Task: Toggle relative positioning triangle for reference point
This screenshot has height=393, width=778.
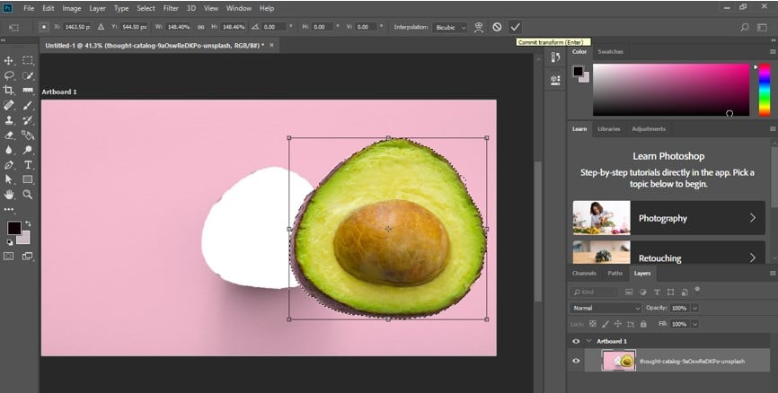Action: [x=101, y=27]
